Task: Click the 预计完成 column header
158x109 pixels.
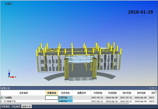Action: click(141, 93)
